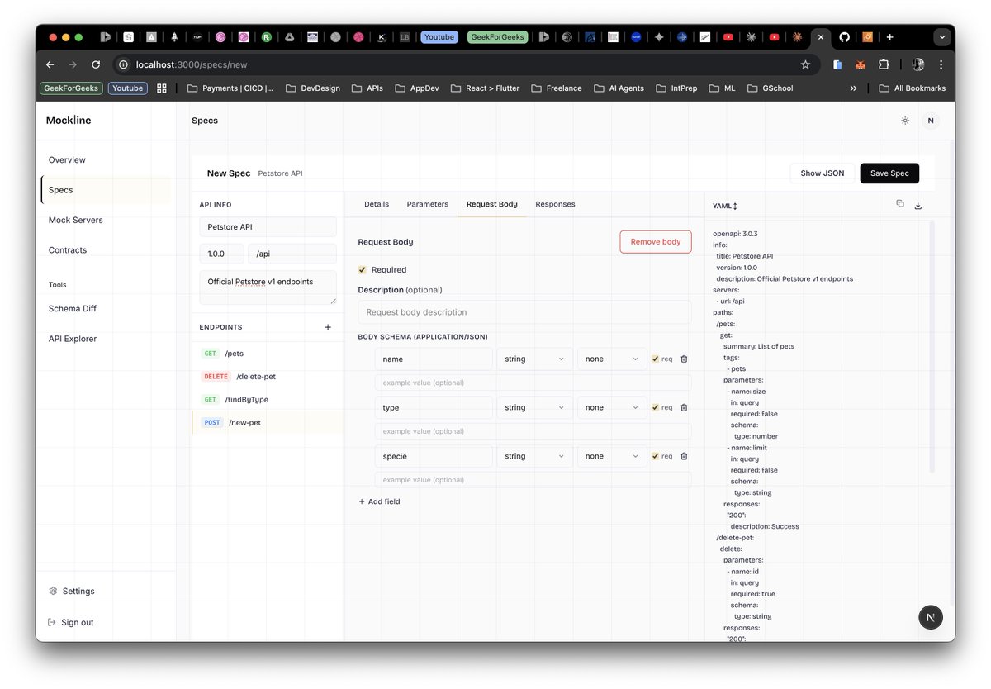Open the none dropdown for specie field
Screen dimensions: 991x689
(612, 456)
